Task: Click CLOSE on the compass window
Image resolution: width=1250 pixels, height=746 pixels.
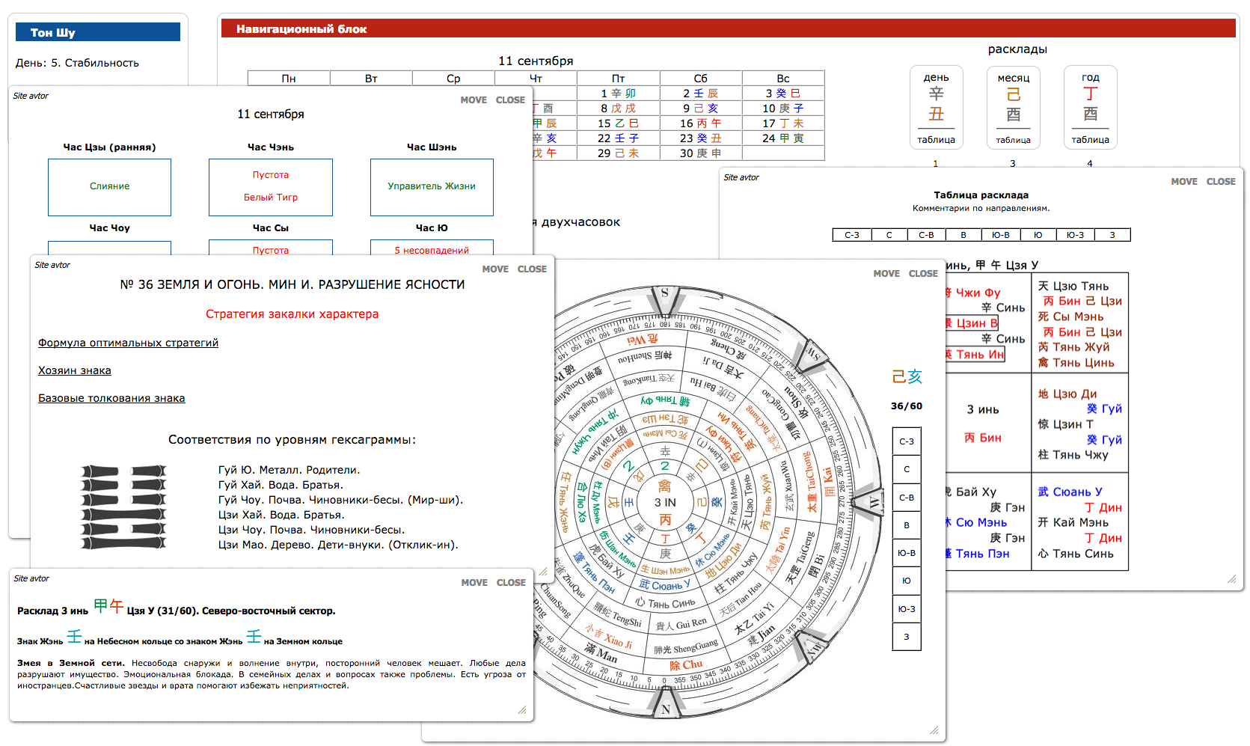Action: coord(923,274)
